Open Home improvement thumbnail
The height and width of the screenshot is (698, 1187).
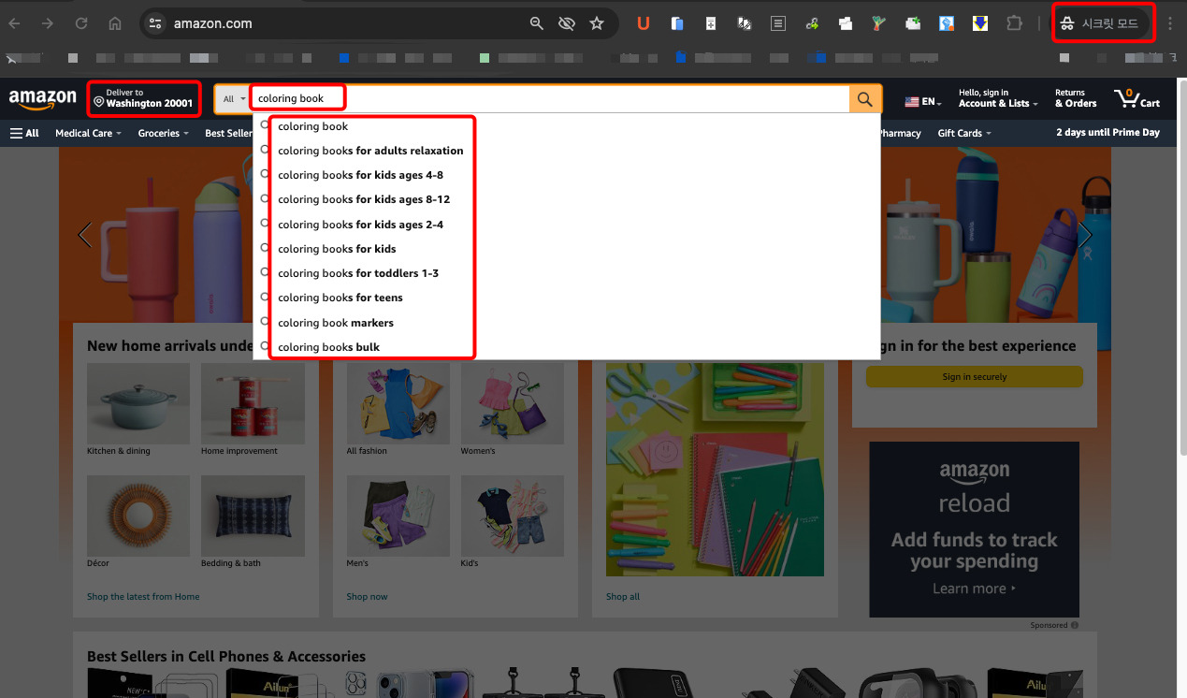tap(253, 403)
